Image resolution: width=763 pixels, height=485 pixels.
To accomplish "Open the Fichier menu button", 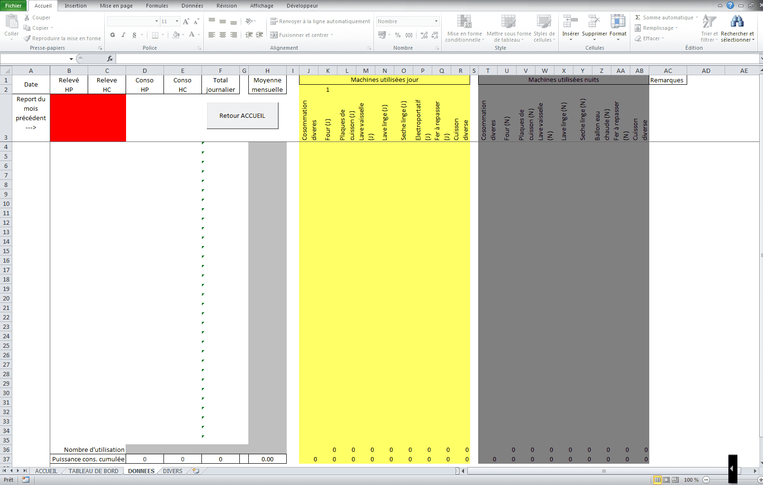I will point(13,6).
